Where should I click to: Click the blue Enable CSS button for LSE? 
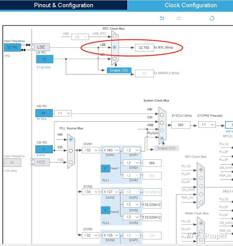click(119, 70)
